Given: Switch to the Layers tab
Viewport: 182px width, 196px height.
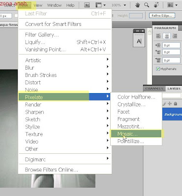Looking at the screenshot, I should (174, 89).
